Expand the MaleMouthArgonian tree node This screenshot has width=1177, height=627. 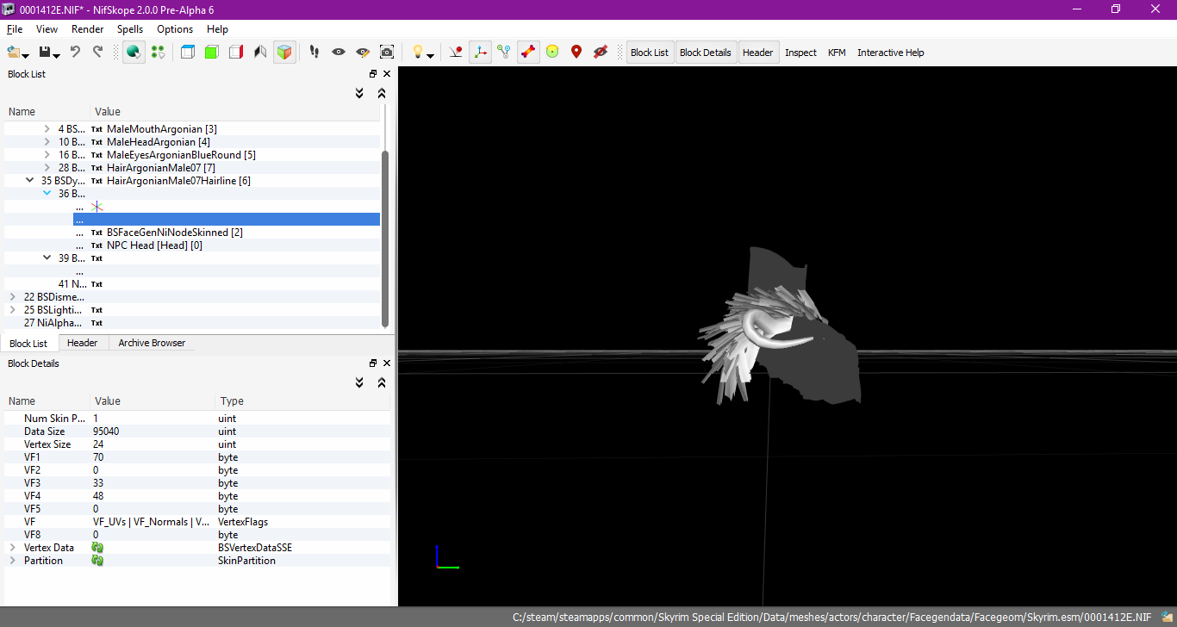[x=47, y=129]
